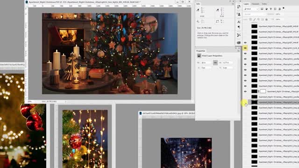This screenshot has height=168, width=299.
Task: Click the Properties panel menu button
Action: [x=238, y=51]
